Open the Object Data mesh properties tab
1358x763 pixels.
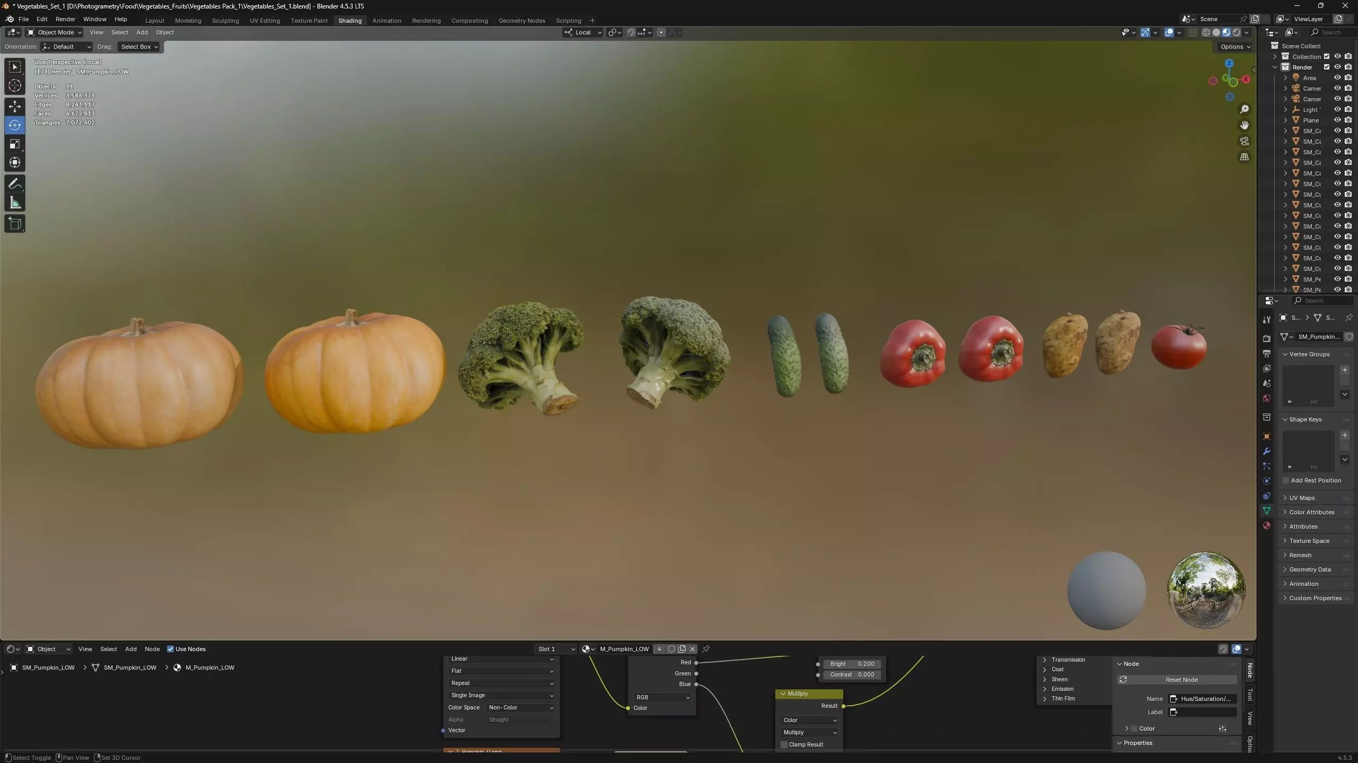coord(1267,511)
